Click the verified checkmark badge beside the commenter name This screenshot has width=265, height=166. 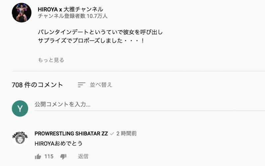tap(112, 134)
